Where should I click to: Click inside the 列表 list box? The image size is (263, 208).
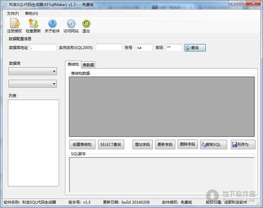coord(33,143)
